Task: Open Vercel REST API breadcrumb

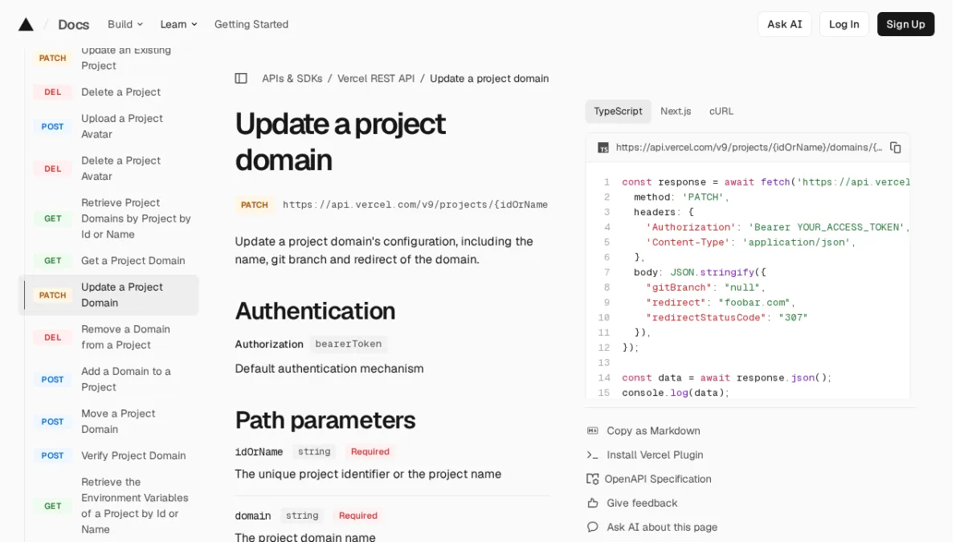Action: pyautogui.click(x=376, y=79)
